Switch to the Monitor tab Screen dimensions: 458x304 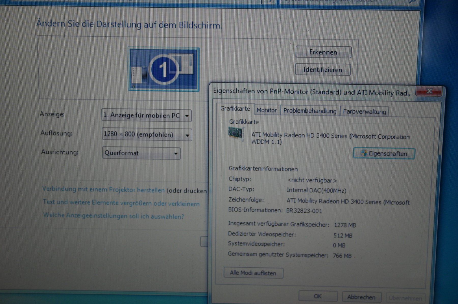[x=267, y=110]
